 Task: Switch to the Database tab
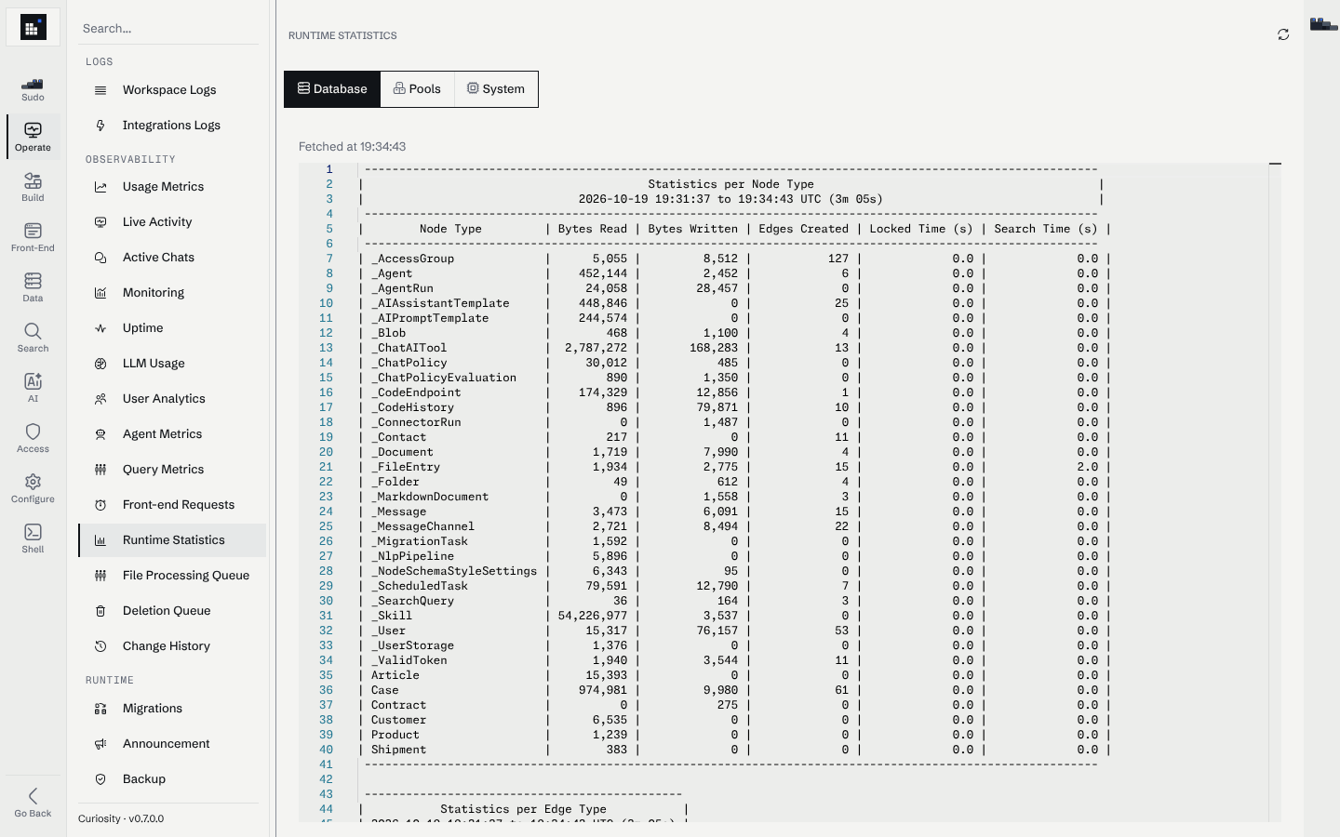pyautogui.click(x=332, y=89)
